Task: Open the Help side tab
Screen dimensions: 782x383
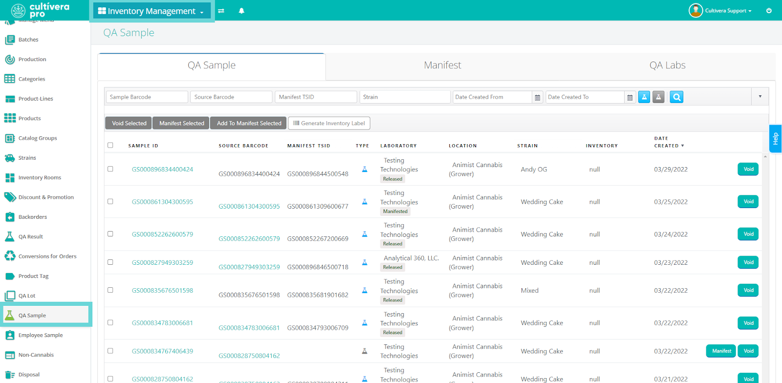Action: point(775,139)
